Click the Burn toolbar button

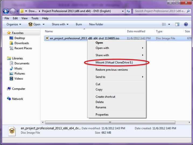(x=79, y=24)
